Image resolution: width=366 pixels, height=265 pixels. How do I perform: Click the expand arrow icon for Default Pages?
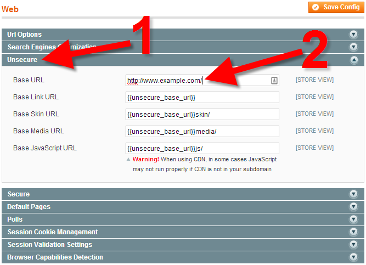(x=354, y=207)
